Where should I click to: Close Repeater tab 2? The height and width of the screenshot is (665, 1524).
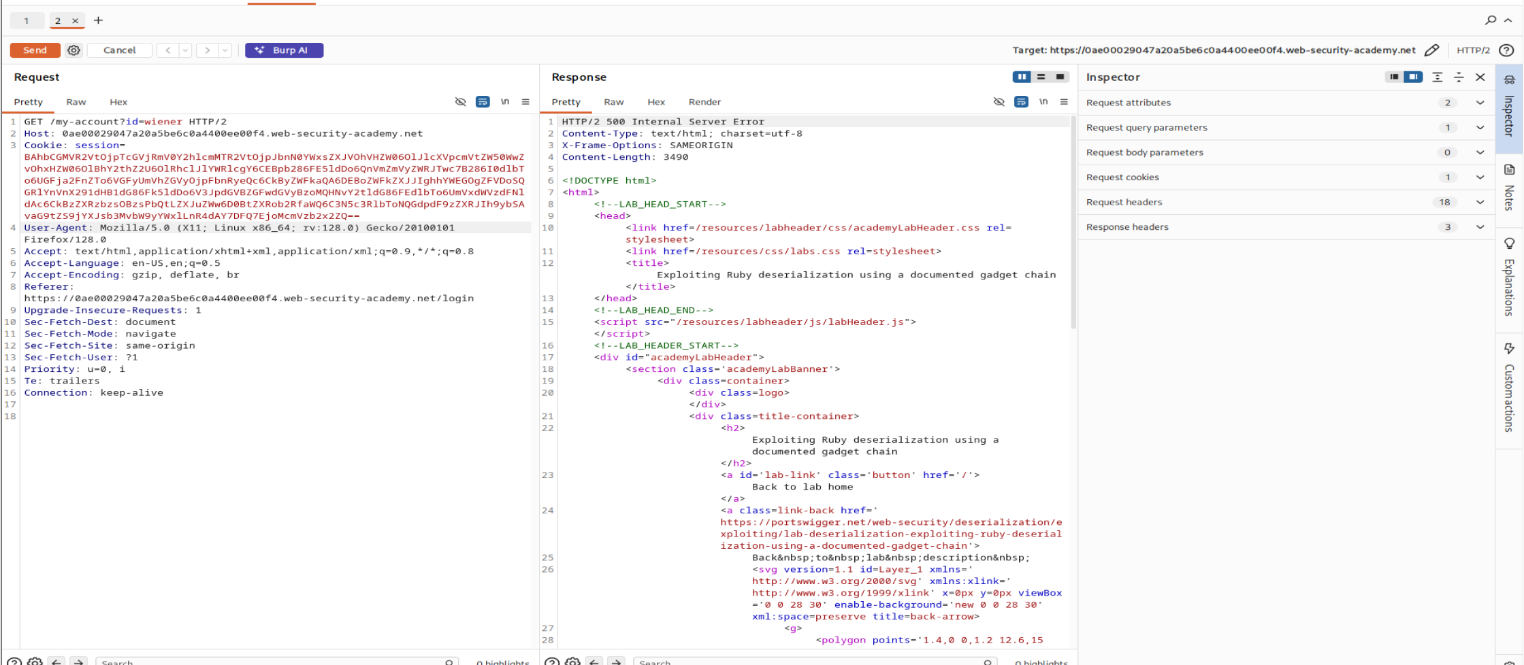click(76, 21)
